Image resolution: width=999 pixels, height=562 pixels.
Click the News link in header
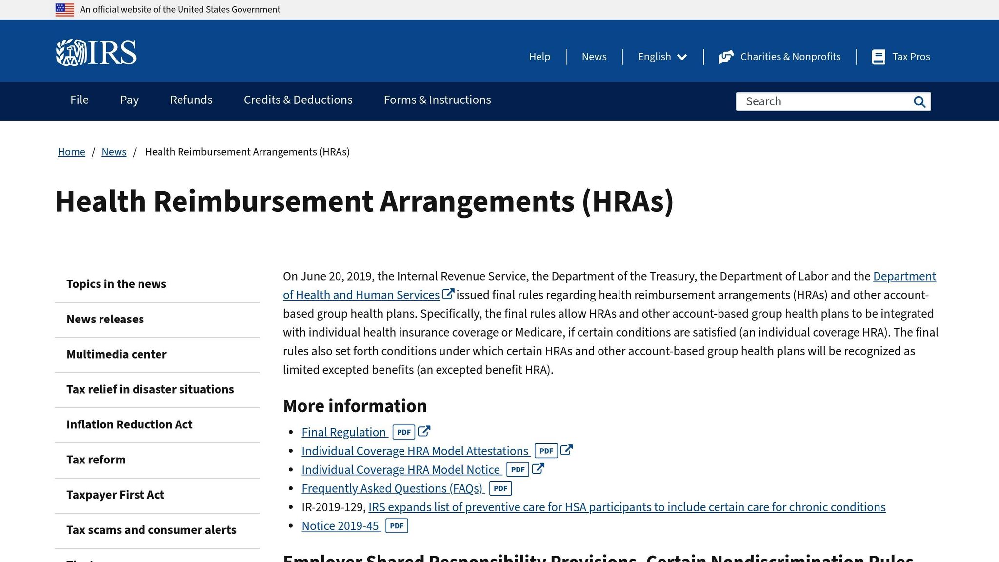point(594,57)
